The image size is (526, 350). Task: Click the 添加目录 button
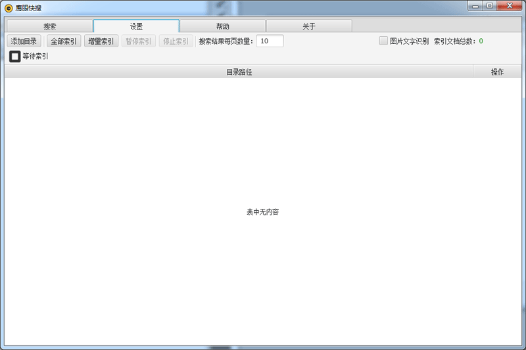[x=24, y=41]
